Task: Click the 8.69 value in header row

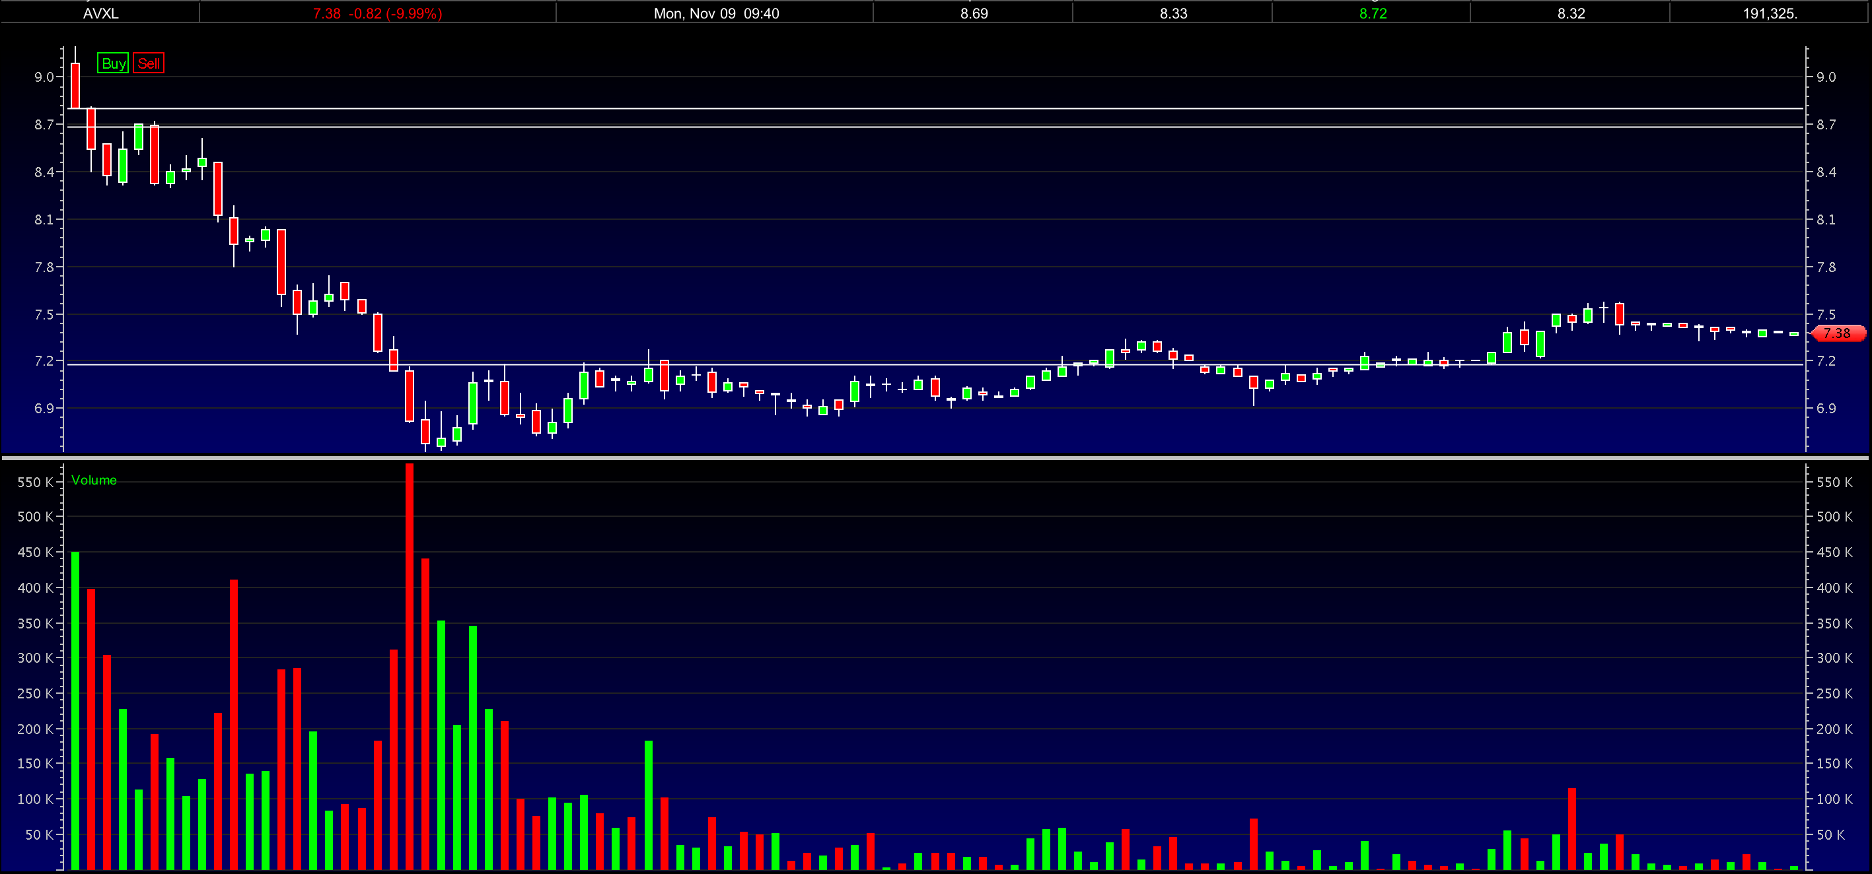Action: coord(973,13)
